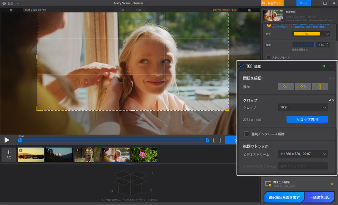Open the ビデオストリーム video stream dropdown
The width and height of the screenshot is (338, 205).
coord(303,154)
